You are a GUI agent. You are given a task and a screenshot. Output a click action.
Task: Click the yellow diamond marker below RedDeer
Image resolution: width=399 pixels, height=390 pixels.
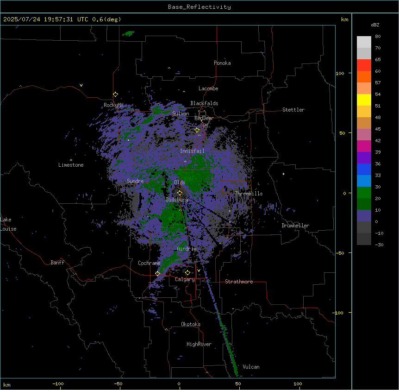coord(197,130)
